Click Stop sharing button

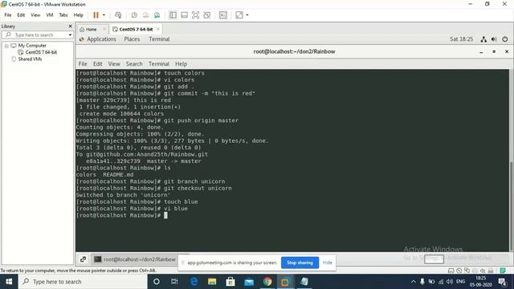click(x=300, y=263)
